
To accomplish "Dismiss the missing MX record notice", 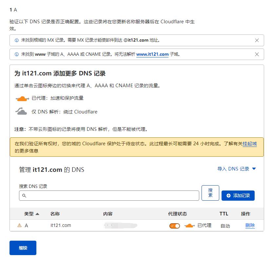I will click(257, 40).
